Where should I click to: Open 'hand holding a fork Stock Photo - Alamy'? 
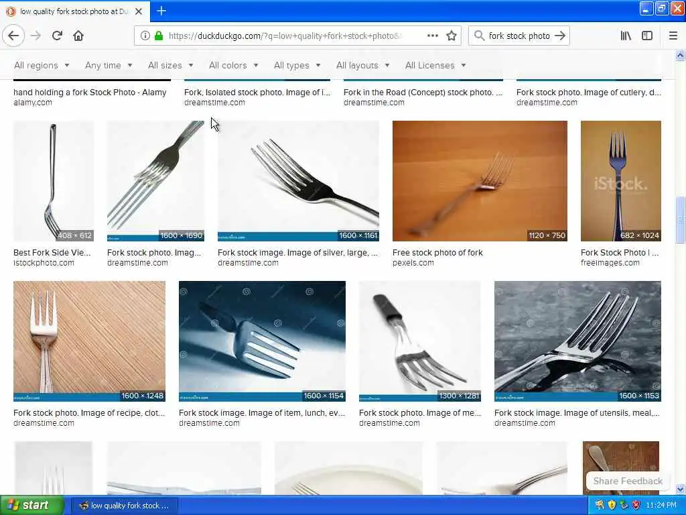pyautogui.click(x=90, y=93)
